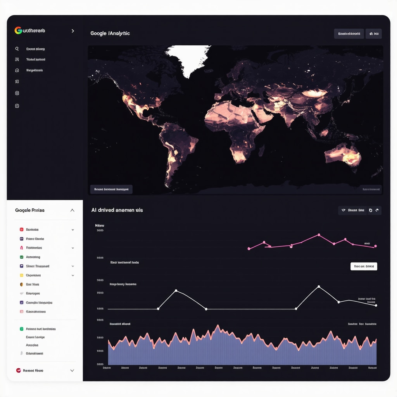397x397 pixels.
Task: Select the light pink square icon entry
Action: point(22,312)
